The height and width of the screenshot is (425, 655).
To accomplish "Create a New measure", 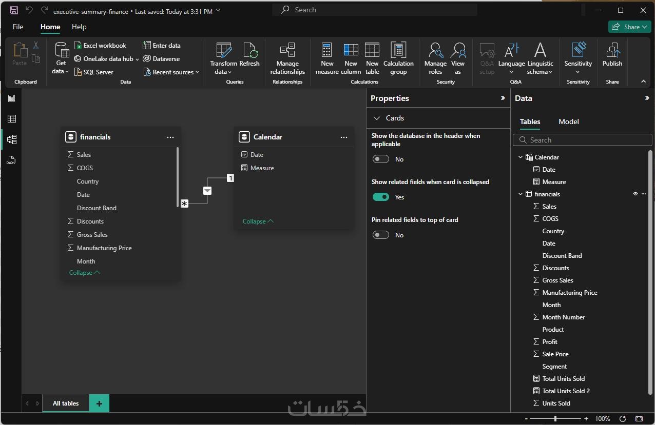I will click(x=327, y=58).
